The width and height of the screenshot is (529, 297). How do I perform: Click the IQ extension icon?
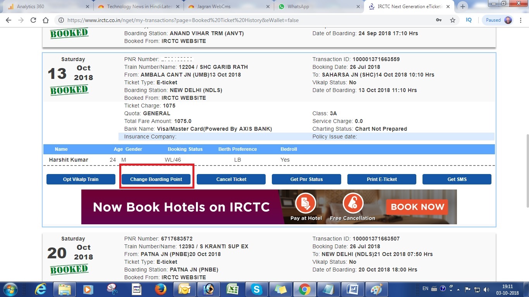(x=469, y=20)
